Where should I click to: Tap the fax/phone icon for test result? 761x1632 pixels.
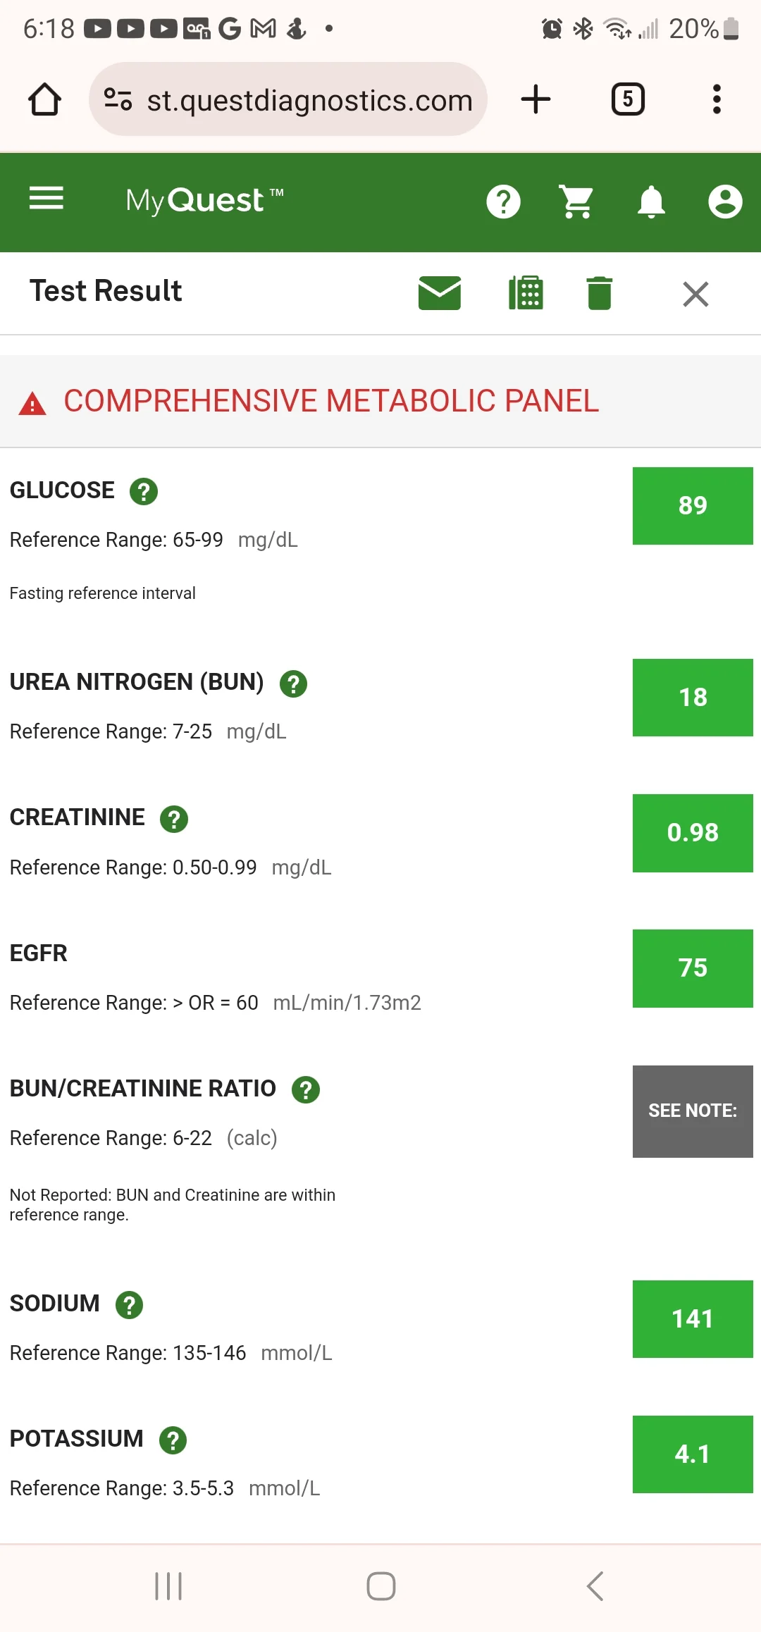point(526,293)
